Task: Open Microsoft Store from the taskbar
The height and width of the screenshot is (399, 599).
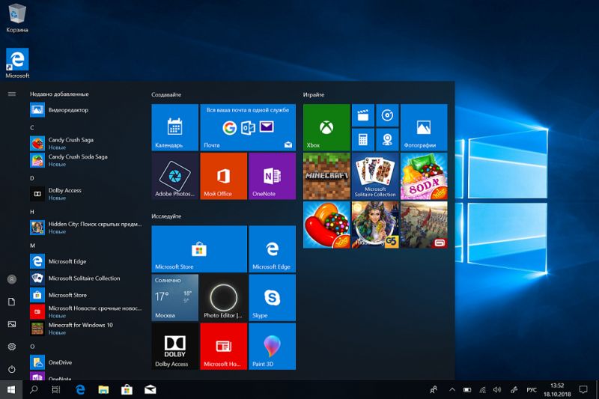Action: click(127, 390)
